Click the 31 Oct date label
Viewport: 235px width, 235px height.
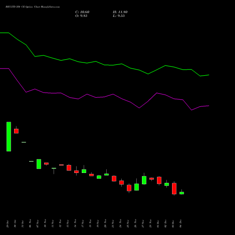[x=23, y=224]
